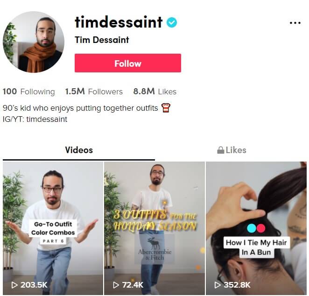
Task: Click the IG/YT: timdessaint bio line
Action: (35, 119)
